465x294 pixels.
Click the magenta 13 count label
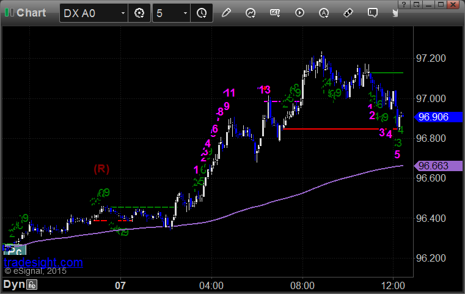point(264,90)
